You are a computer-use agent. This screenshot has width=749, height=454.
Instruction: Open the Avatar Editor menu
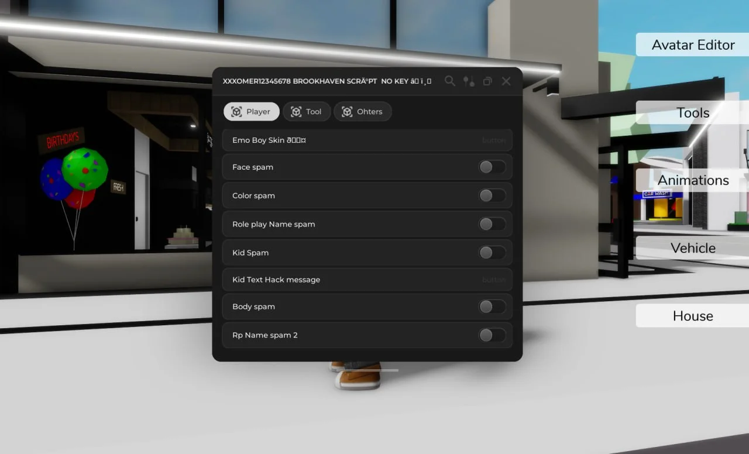693,45
